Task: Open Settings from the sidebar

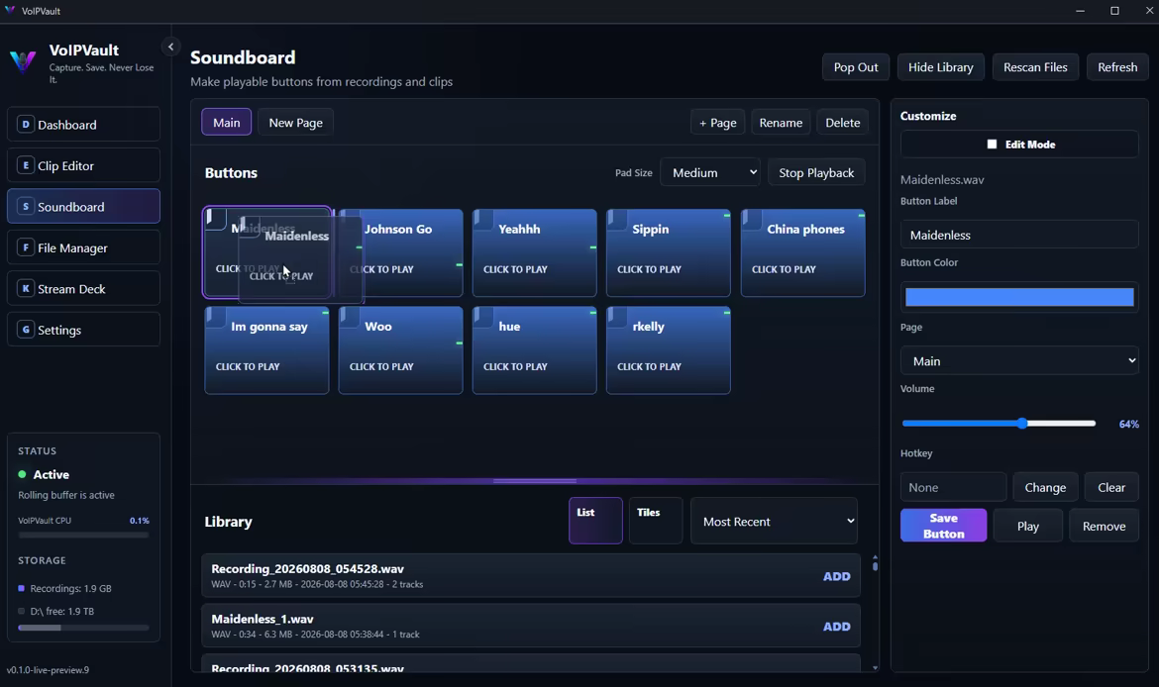Action: [83, 330]
